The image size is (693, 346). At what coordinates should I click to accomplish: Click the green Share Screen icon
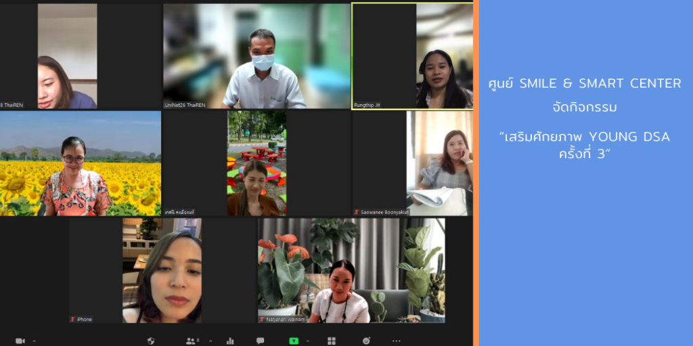pyautogui.click(x=294, y=341)
